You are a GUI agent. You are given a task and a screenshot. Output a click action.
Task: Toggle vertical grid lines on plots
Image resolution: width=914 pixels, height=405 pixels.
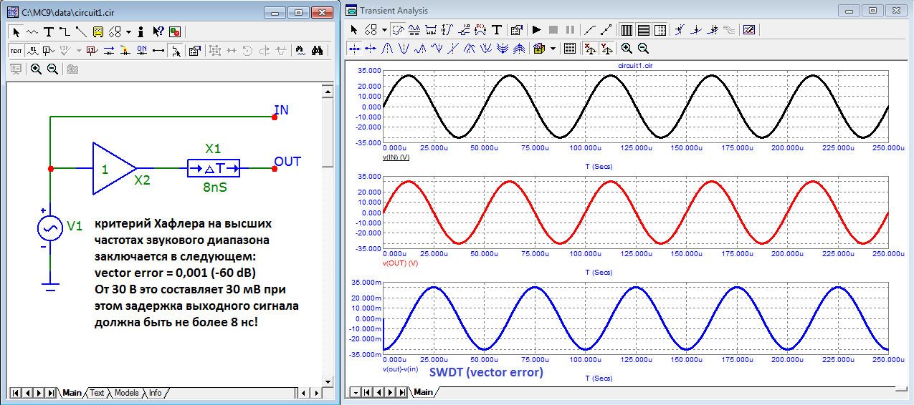(x=626, y=30)
